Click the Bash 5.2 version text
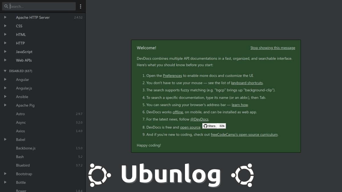Screen dimensions: 342x192 coord(80,157)
